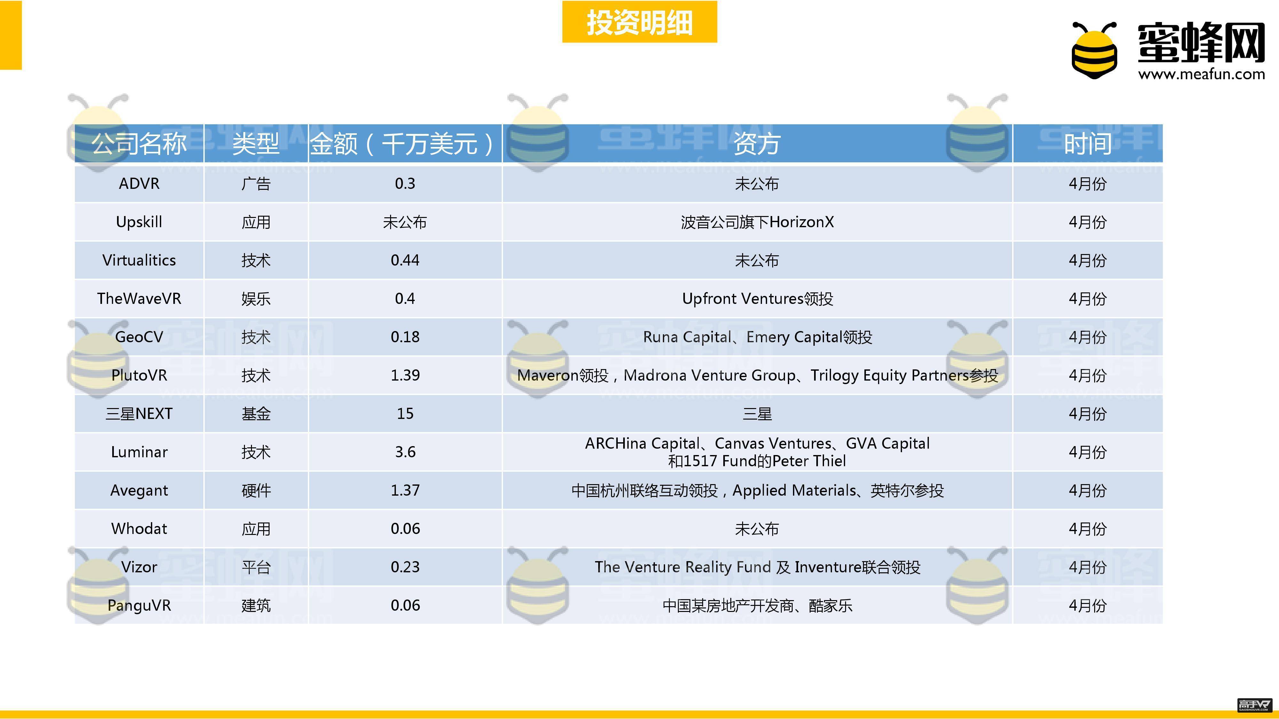Screen dimensions: 1279x719
Task: Click the Upskill company cell
Action: (x=139, y=222)
